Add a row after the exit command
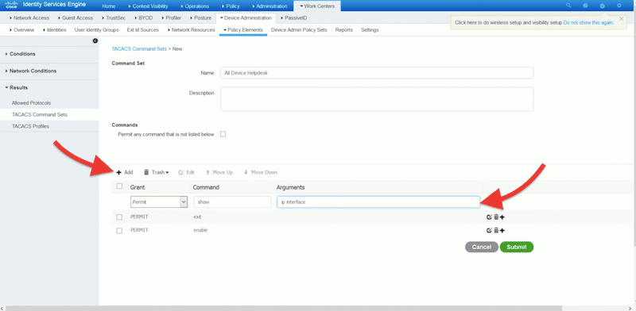The width and height of the screenshot is (636, 311). pyautogui.click(x=502, y=217)
